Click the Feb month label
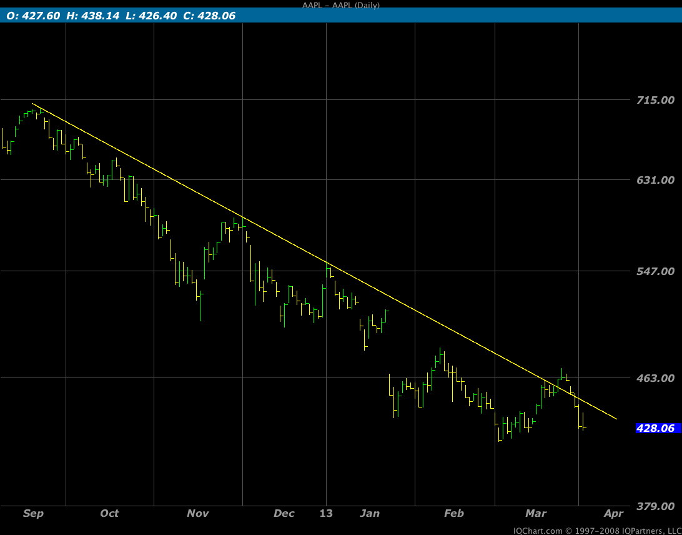Image resolution: width=682 pixels, height=535 pixels. click(x=453, y=514)
